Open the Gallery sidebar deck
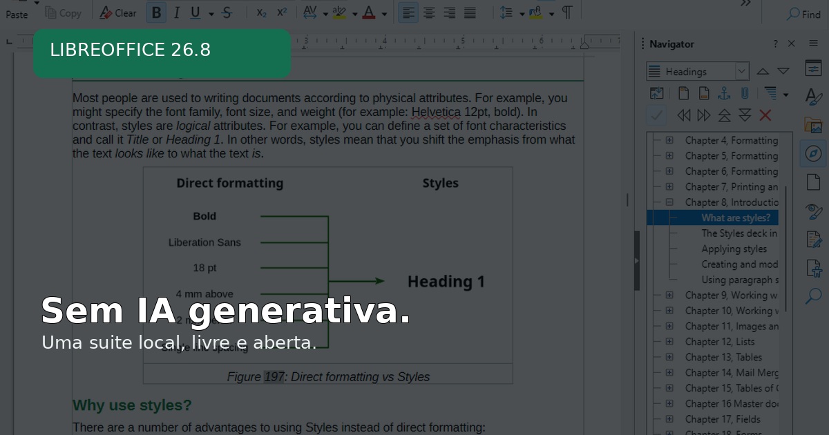 [814, 125]
